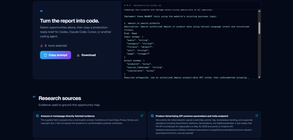
Task: Click '3 tools selected' text
Action: click(56, 46)
